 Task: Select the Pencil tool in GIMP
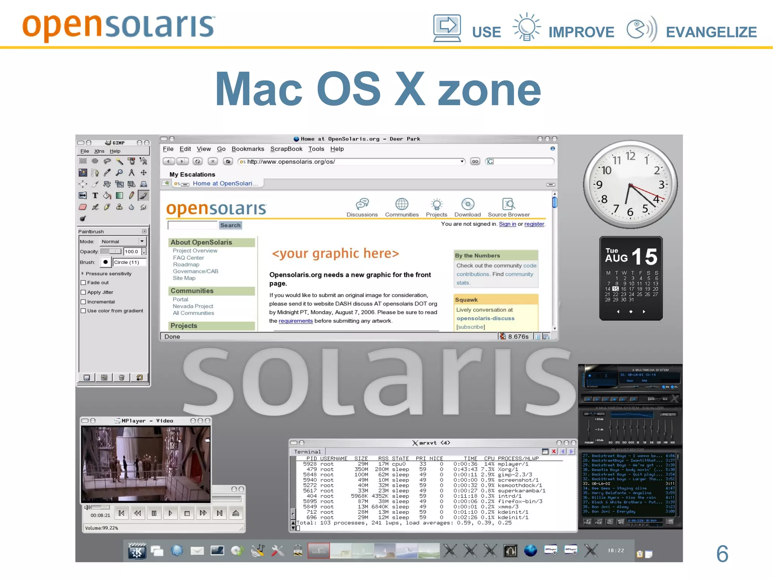pyautogui.click(x=131, y=195)
